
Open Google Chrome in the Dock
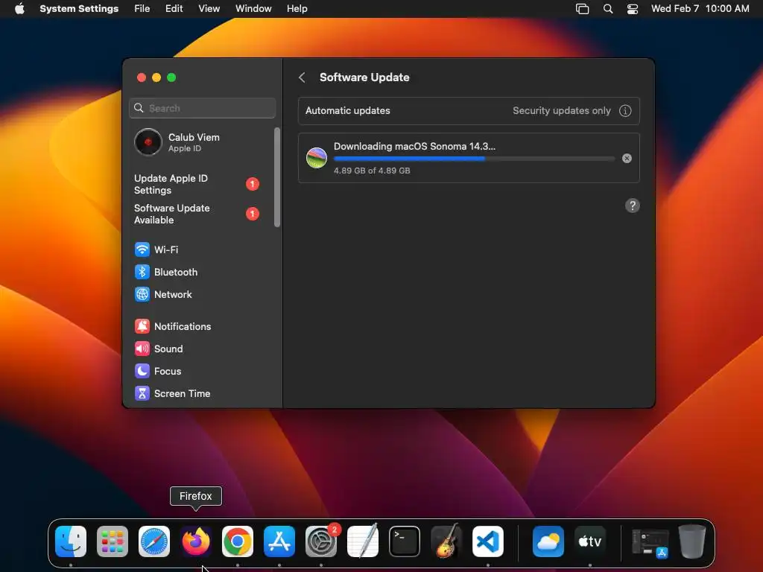pos(238,541)
